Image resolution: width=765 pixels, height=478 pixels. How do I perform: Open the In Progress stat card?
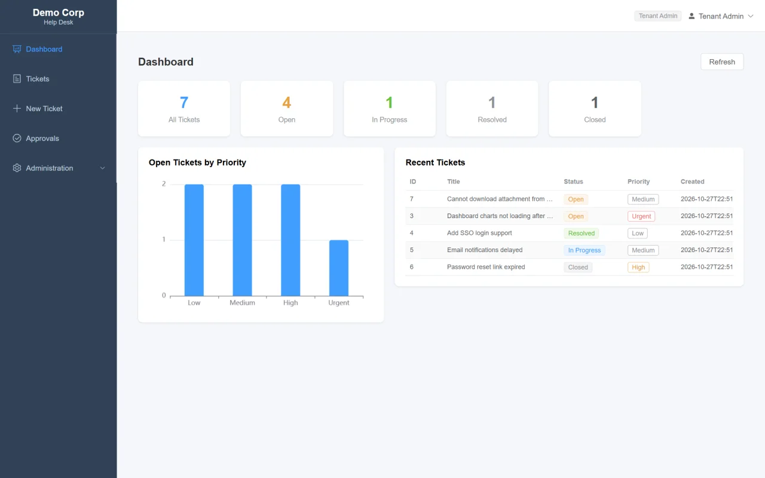pos(390,109)
